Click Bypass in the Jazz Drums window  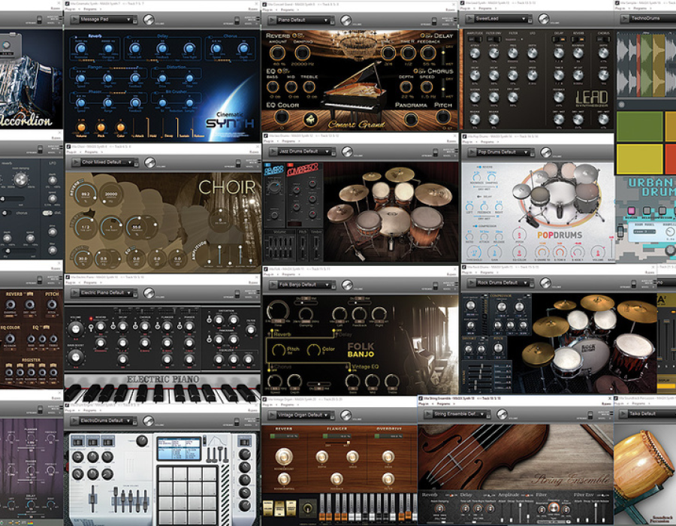(x=451, y=141)
